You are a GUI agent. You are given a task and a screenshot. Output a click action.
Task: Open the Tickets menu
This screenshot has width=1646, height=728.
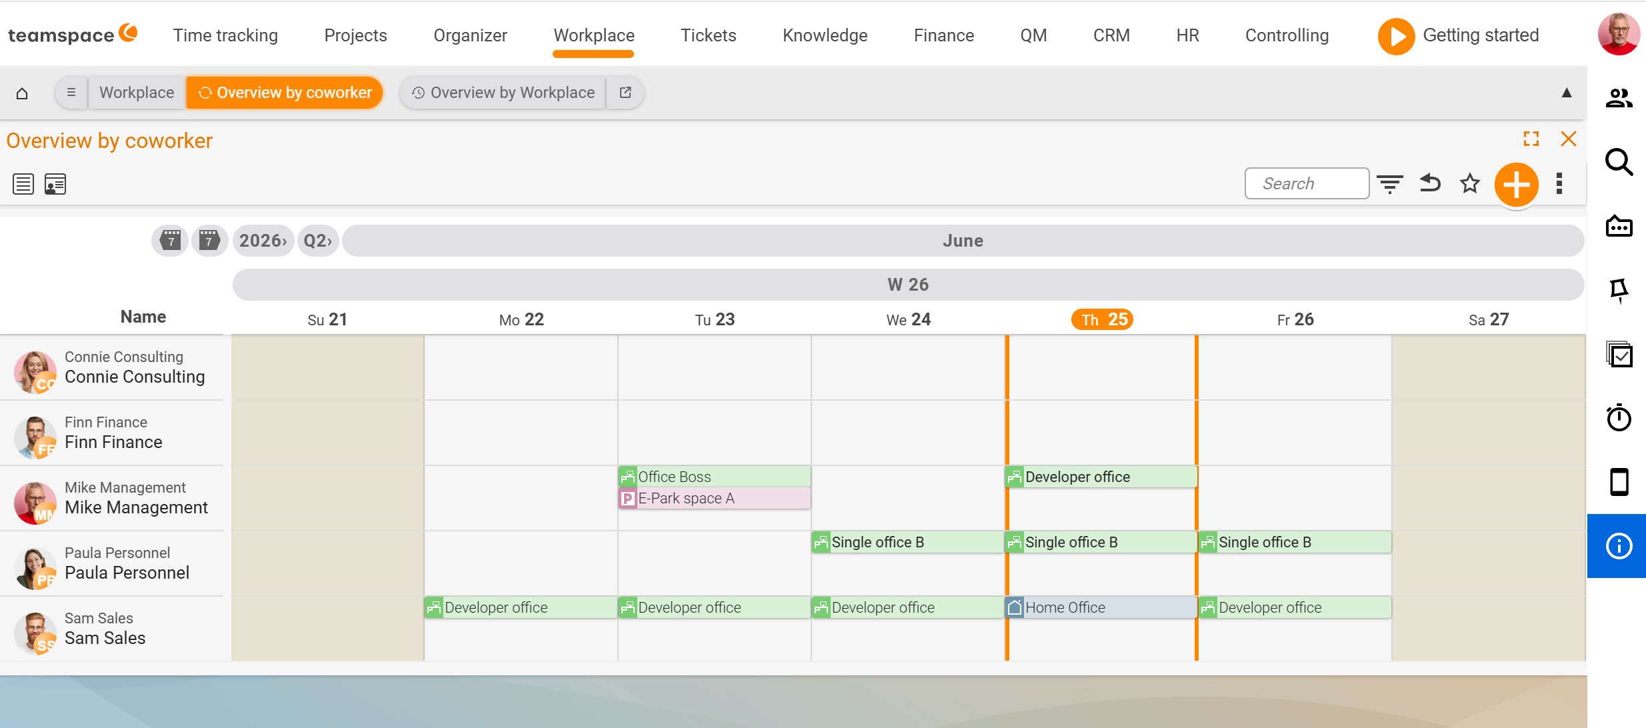point(708,35)
